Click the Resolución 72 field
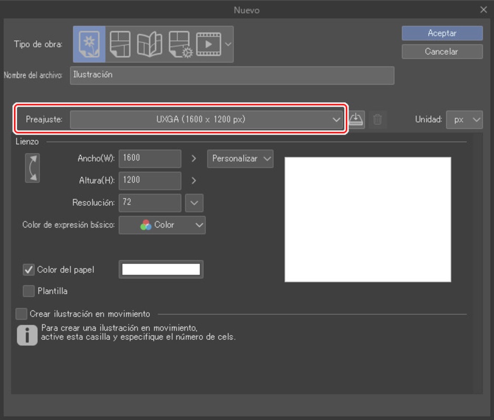Viewport: 494px width, 420px height. pos(150,203)
